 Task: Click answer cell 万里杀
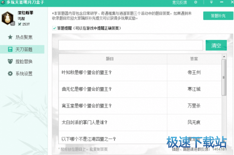[194, 106]
